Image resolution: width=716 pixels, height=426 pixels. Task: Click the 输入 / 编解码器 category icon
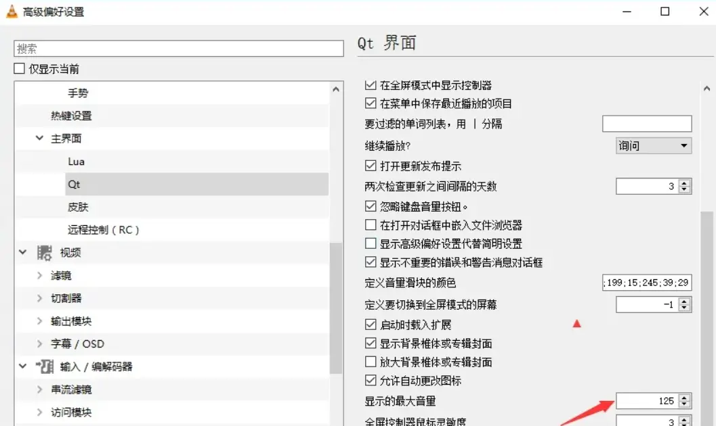coord(45,366)
